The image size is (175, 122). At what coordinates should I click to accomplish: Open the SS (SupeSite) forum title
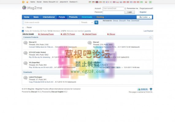tap(34, 63)
